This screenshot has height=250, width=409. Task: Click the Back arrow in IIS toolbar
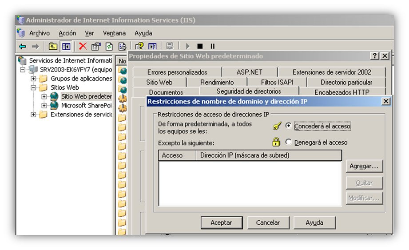coord(23,46)
